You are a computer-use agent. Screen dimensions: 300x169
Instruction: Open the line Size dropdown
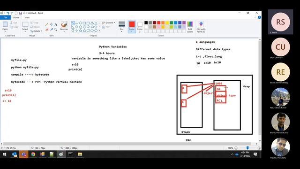[122, 27]
